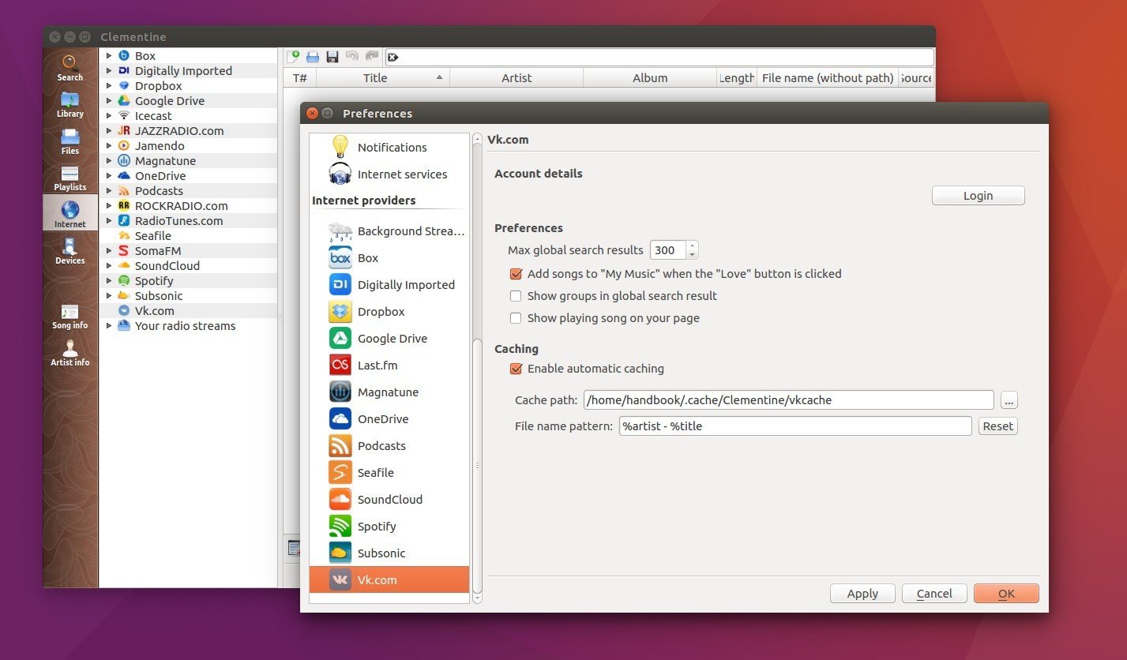The height and width of the screenshot is (660, 1127).
Task: Open the Artist info sidebar icon
Action: coord(69,353)
